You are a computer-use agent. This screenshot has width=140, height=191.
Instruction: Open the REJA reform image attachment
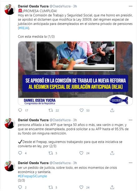[x=75, y=73]
